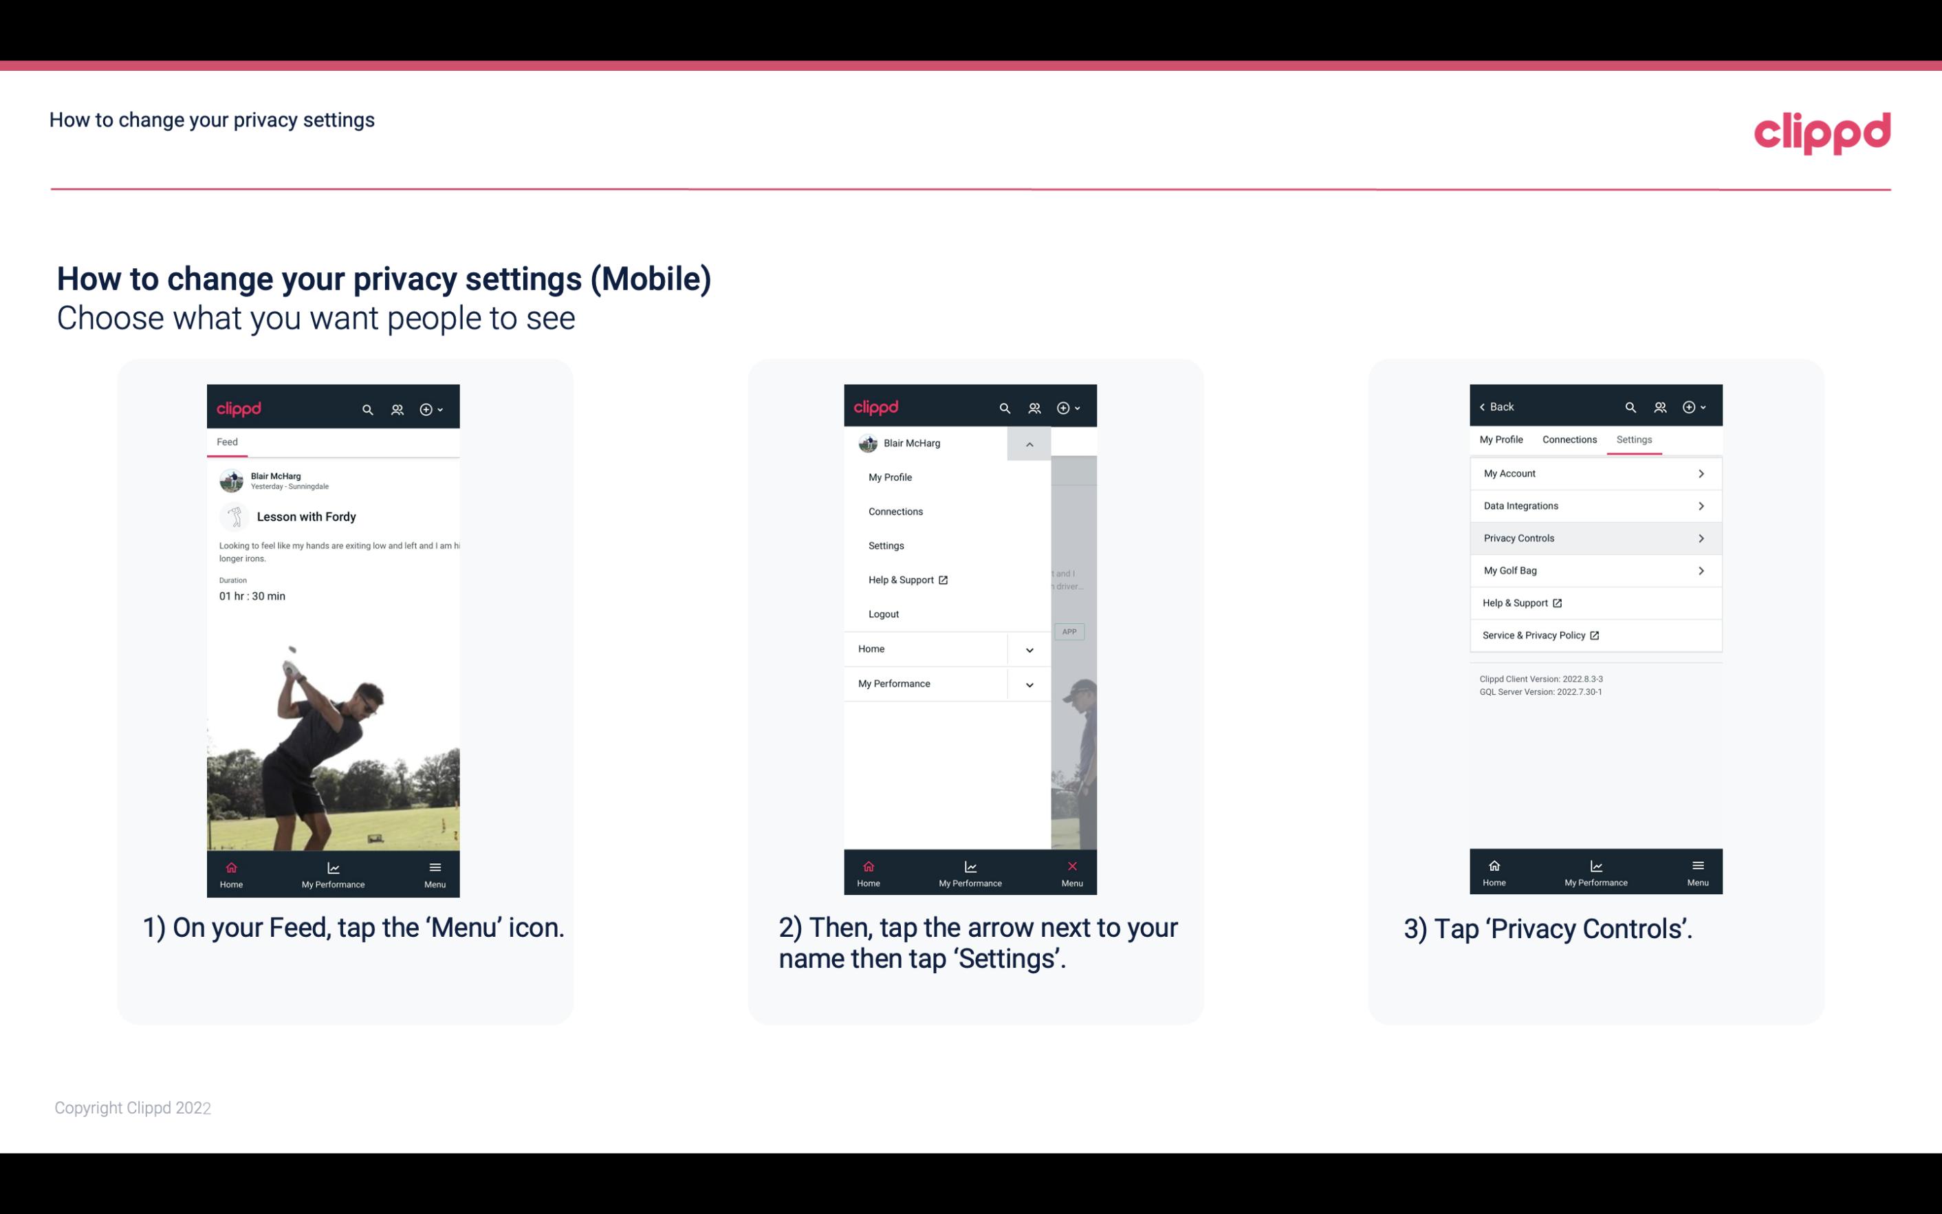Select Logout from the dropdown menu
1942x1214 pixels.
click(x=882, y=613)
